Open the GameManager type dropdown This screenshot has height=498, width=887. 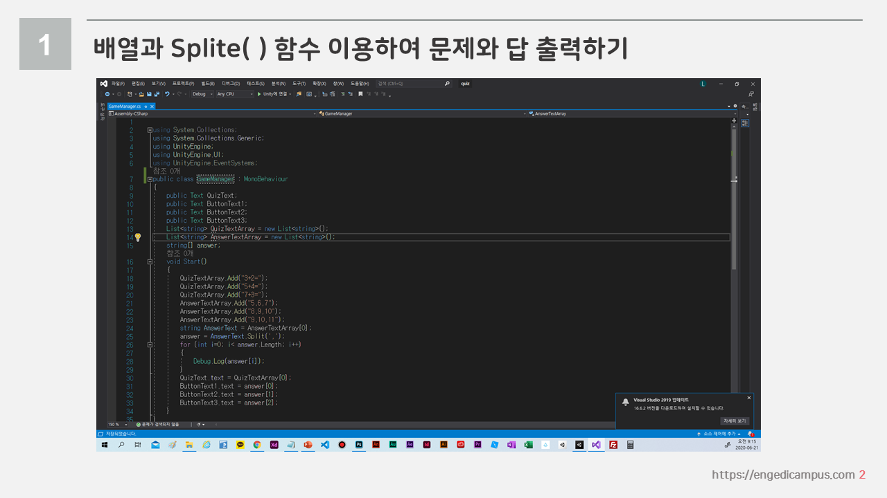[x=421, y=113]
